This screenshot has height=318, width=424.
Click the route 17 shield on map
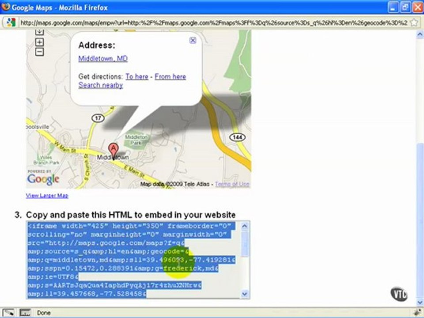tap(98, 118)
